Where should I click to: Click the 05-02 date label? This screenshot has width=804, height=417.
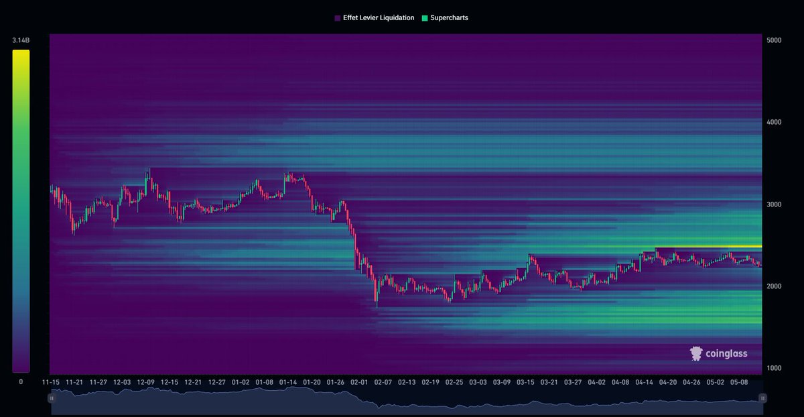coord(716,382)
